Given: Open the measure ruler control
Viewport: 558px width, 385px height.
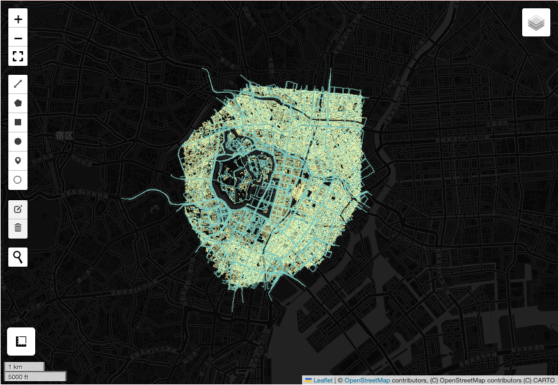Looking at the screenshot, I should 21,342.
